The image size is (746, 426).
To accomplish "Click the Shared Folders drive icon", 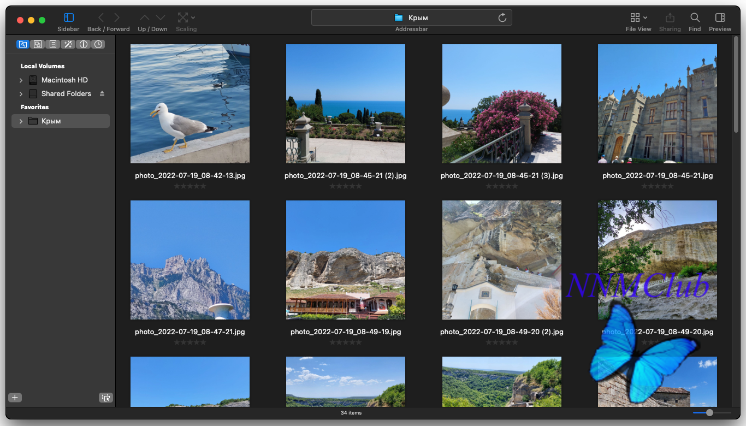I will tap(33, 93).
